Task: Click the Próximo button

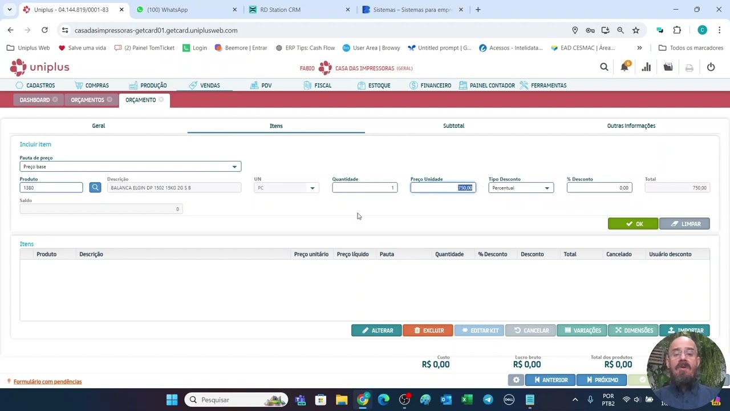Action: [x=602, y=380]
